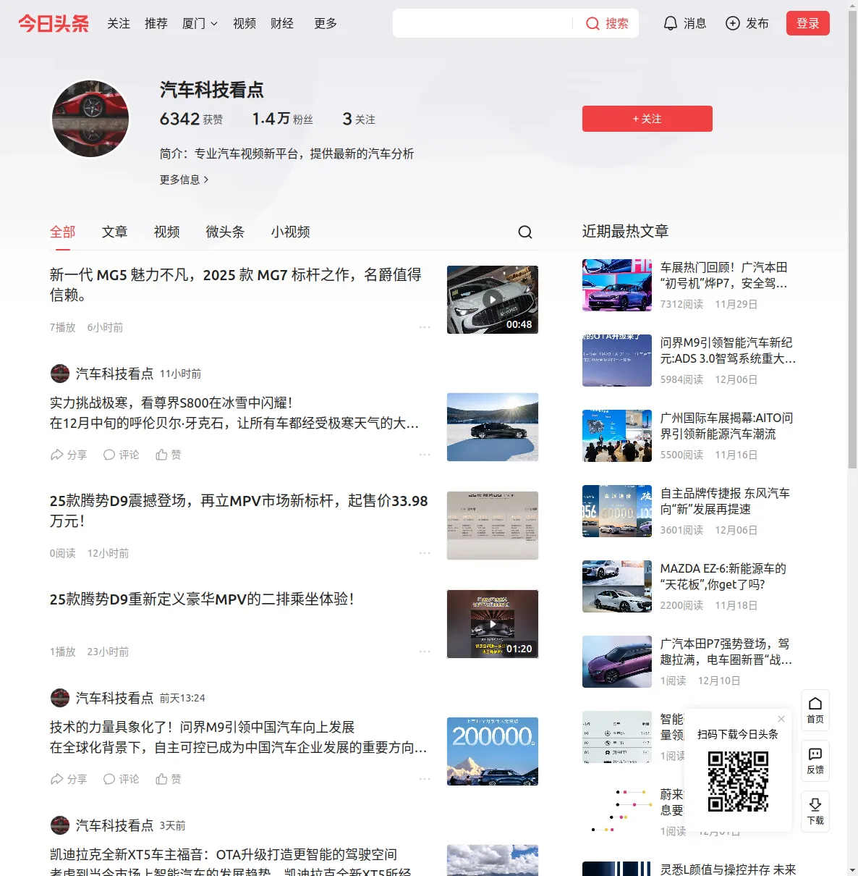The width and height of the screenshot is (858, 876).
Task: Open 腾势D9 price table thumbnail
Action: tap(493, 526)
